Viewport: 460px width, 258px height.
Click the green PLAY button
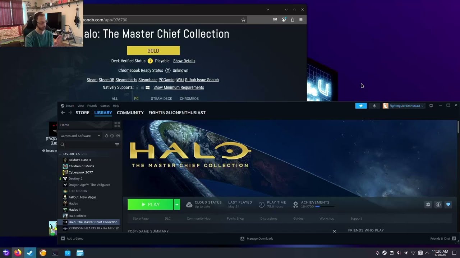pyautogui.click(x=150, y=205)
